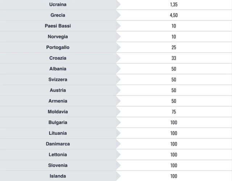This screenshot has height=181, width=232.
Task: Click the Lettonia odds cell
Action: [174, 155]
